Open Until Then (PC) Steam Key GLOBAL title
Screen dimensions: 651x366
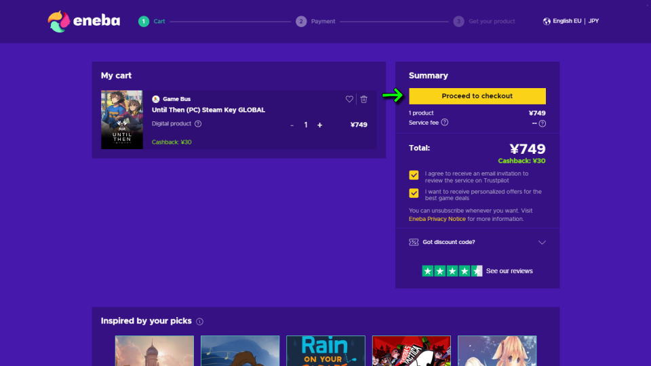click(x=208, y=110)
